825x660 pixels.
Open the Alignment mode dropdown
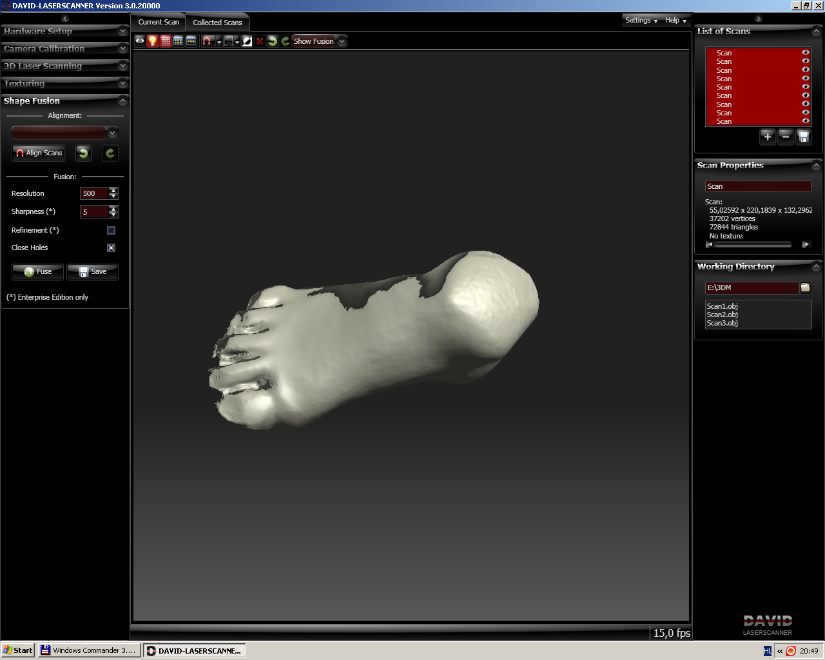pyautogui.click(x=112, y=133)
